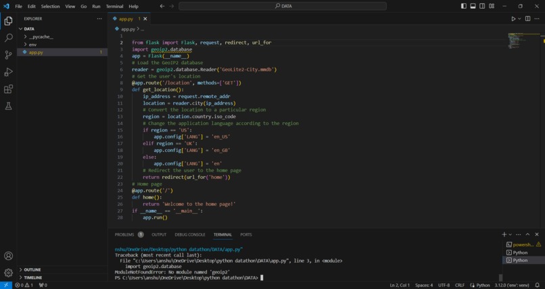
Task: Show errors and warnings in status bar
Action: [x=24, y=285]
